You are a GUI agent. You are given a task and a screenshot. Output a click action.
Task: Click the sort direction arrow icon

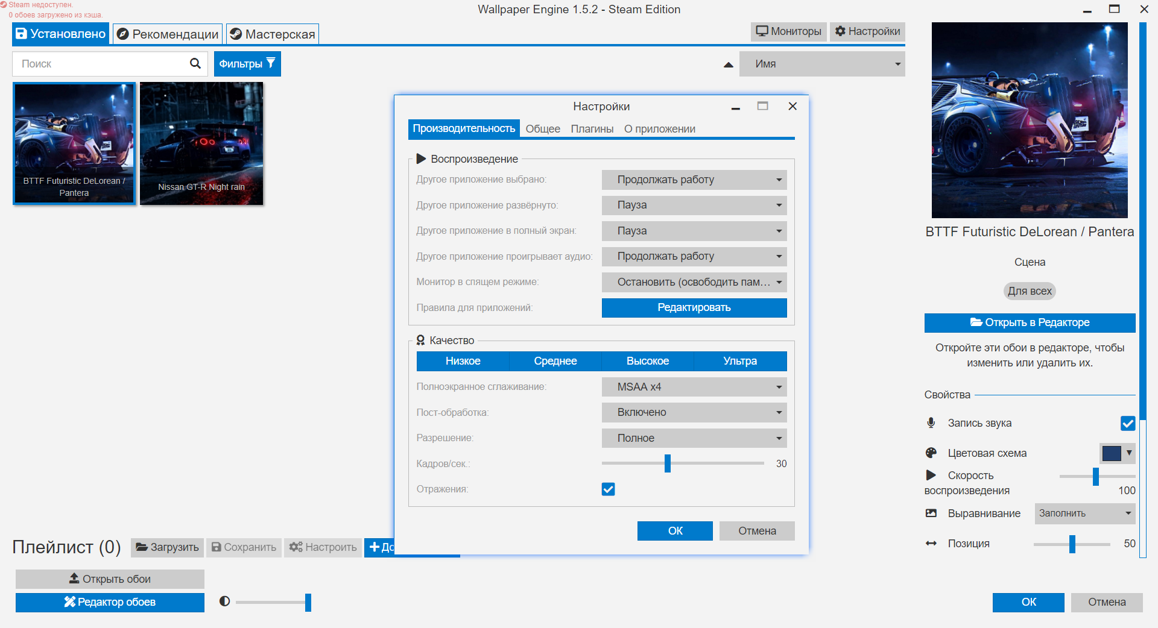coord(729,64)
